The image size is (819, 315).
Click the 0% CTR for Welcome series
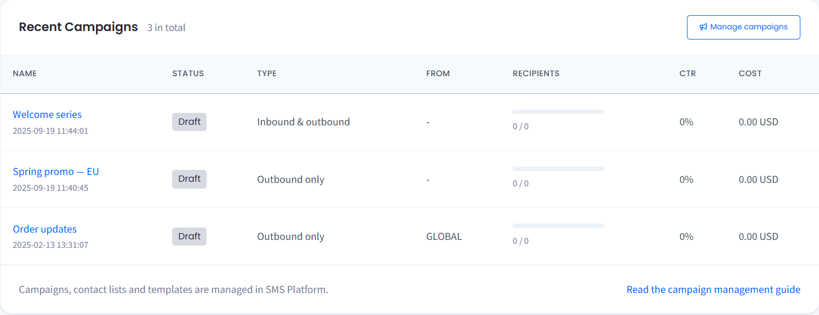pos(686,122)
